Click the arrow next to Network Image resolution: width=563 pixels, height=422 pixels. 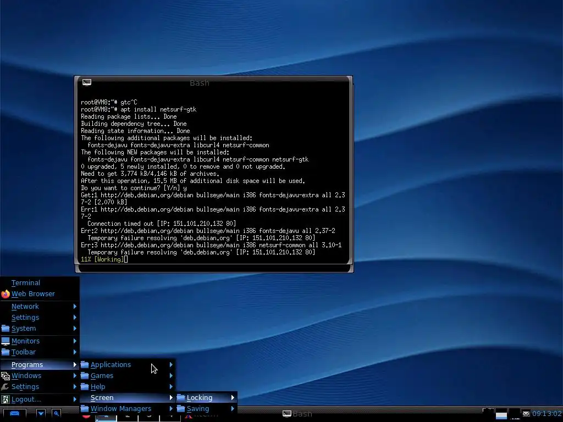[x=75, y=307]
